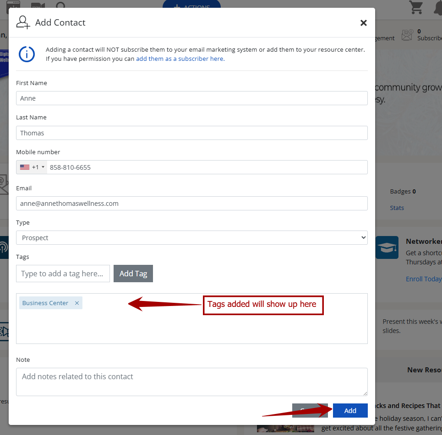Image resolution: width=442 pixels, height=435 pixels.
Task: Click the graduation cap icon
Action: click(x=387, y=247)
